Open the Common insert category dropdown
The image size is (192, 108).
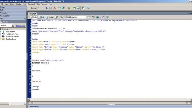[35, 8]
